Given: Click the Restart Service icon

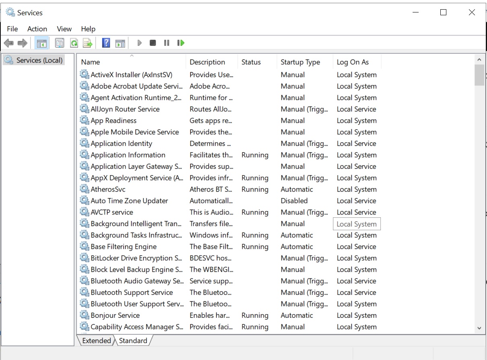Looking at the screenshot, I should tap(181, 43).
